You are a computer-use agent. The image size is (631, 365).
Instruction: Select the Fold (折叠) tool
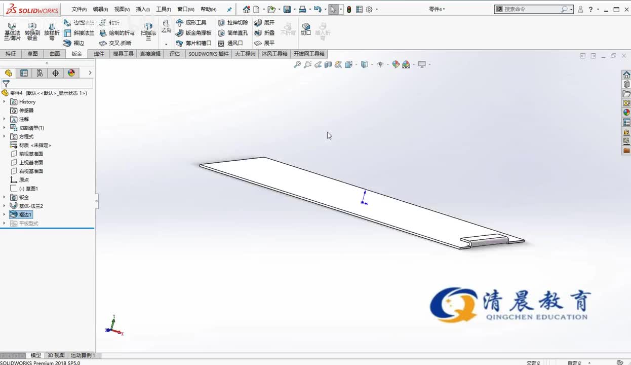pyautogui.click(x=264, y=33)
